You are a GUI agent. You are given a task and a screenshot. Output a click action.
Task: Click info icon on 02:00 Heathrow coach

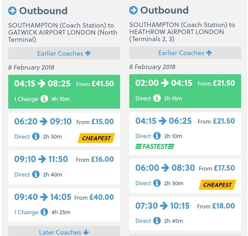[x=157, y=98]
